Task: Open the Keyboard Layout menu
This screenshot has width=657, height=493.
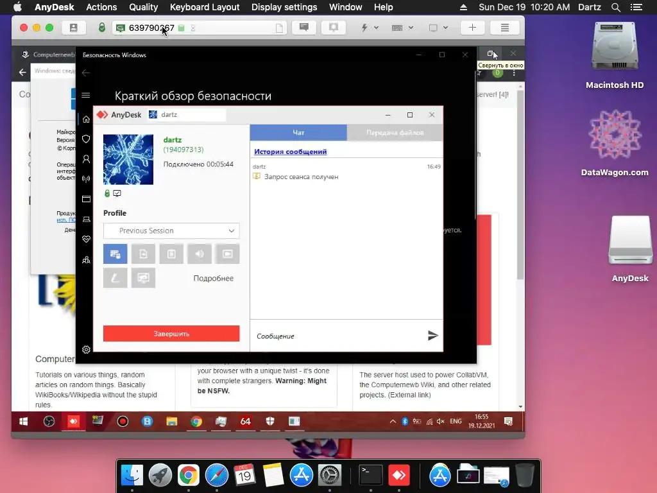Action: (x=205, y=7)
